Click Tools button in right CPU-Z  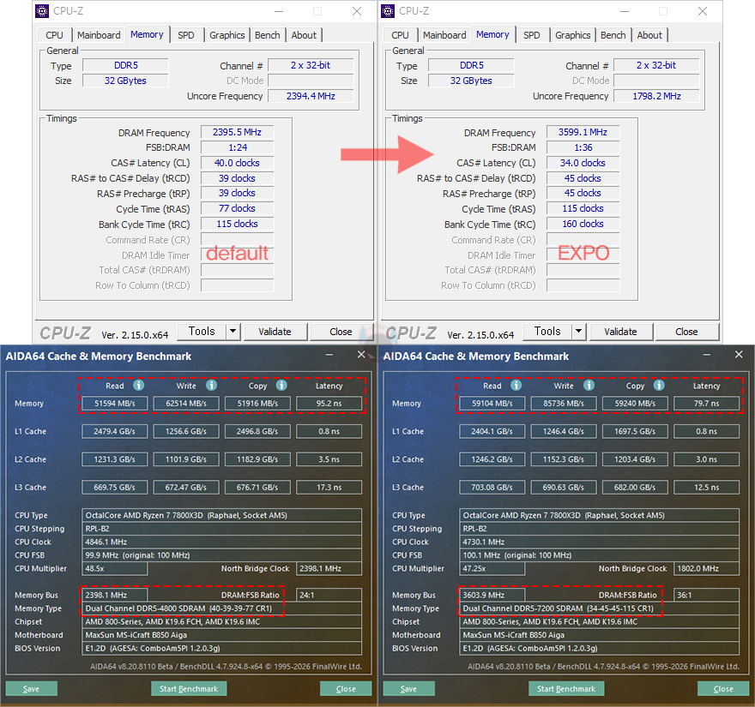point(547,331)
